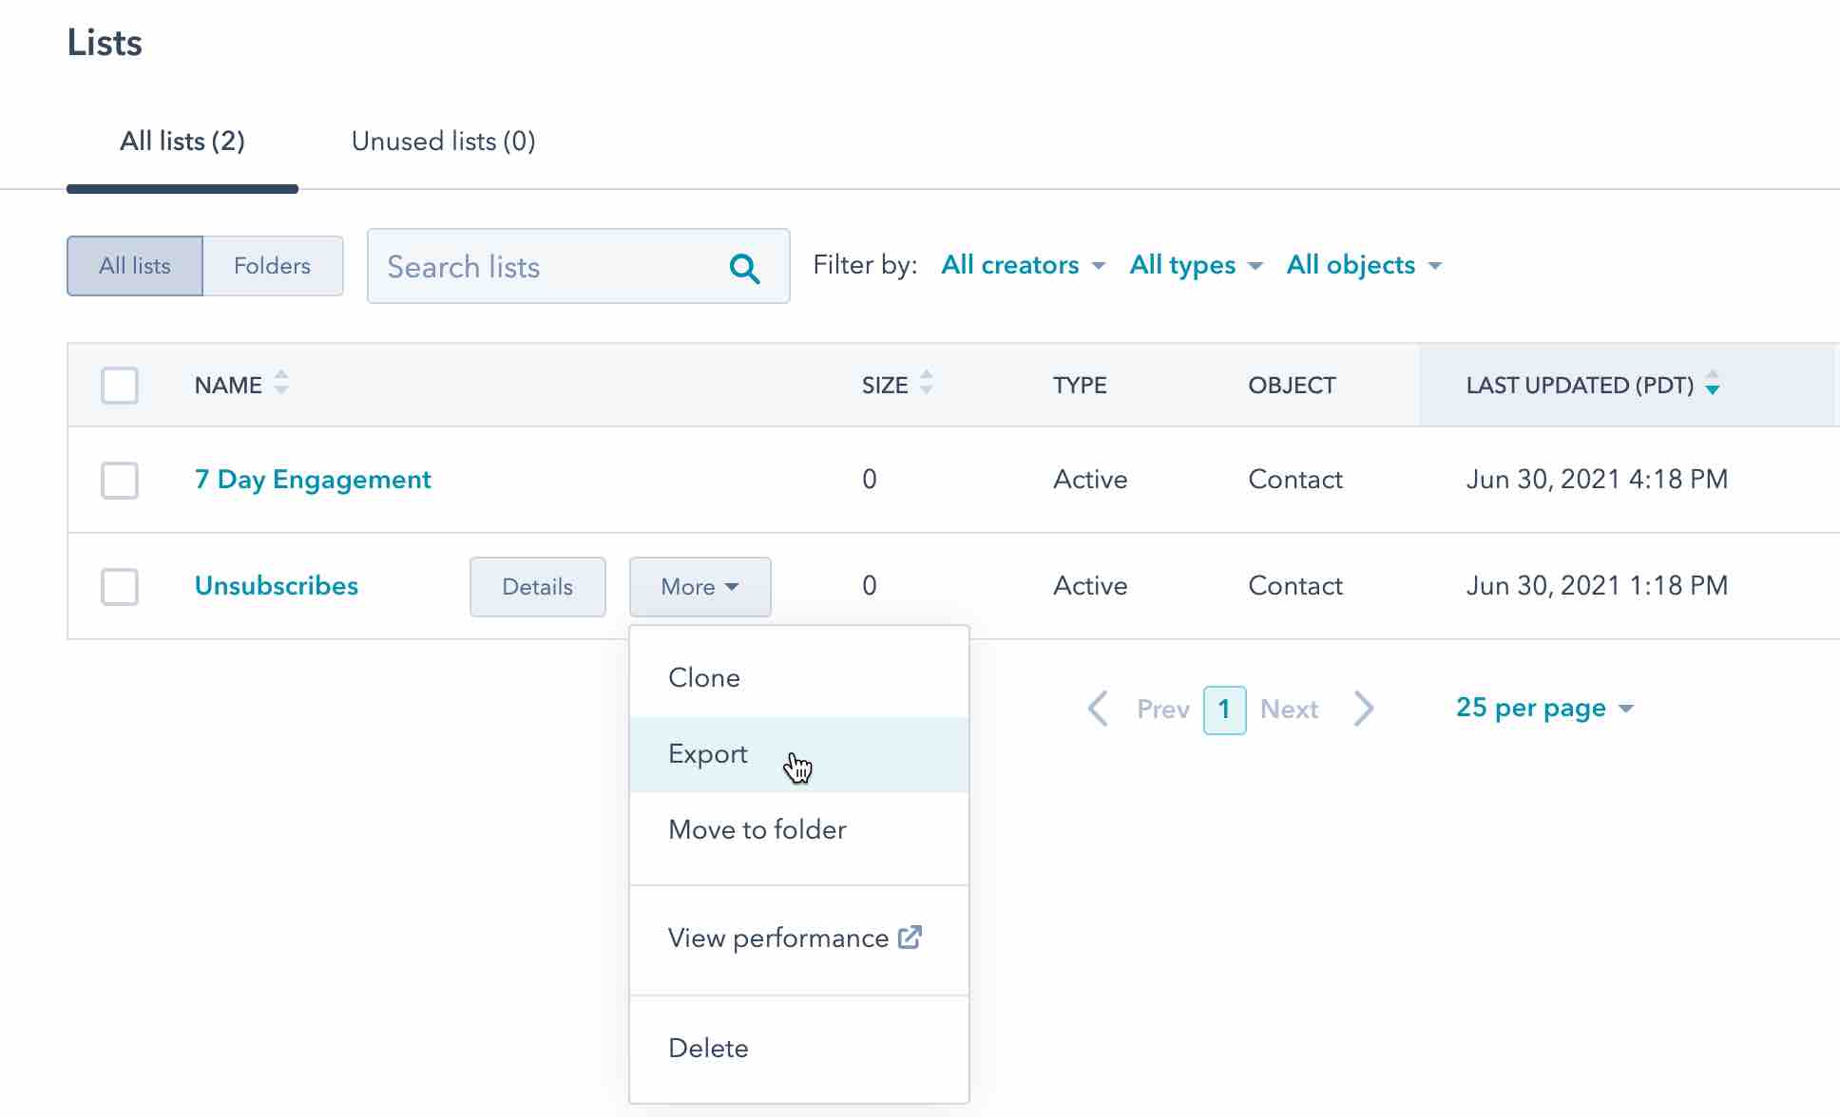Click the Details button for Unsubscribes
Viewport: 1840px width, 1117px height.
[536, 586]
